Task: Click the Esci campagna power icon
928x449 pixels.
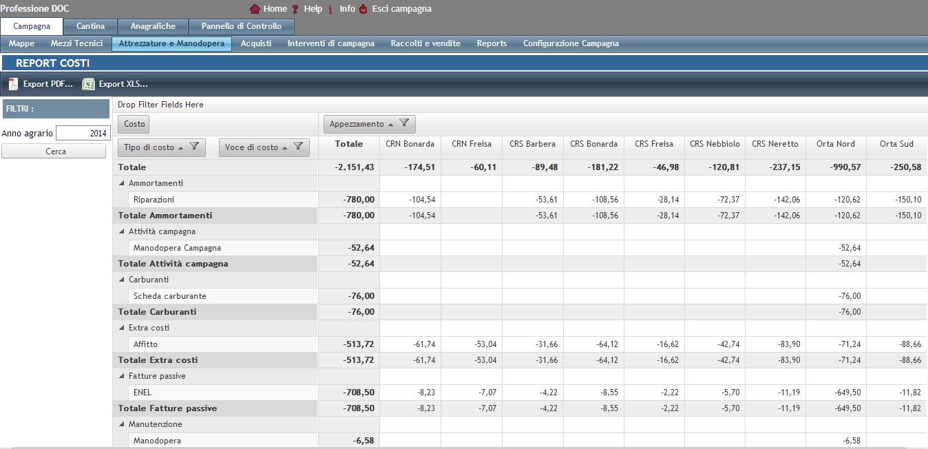Action: point(363,9)
